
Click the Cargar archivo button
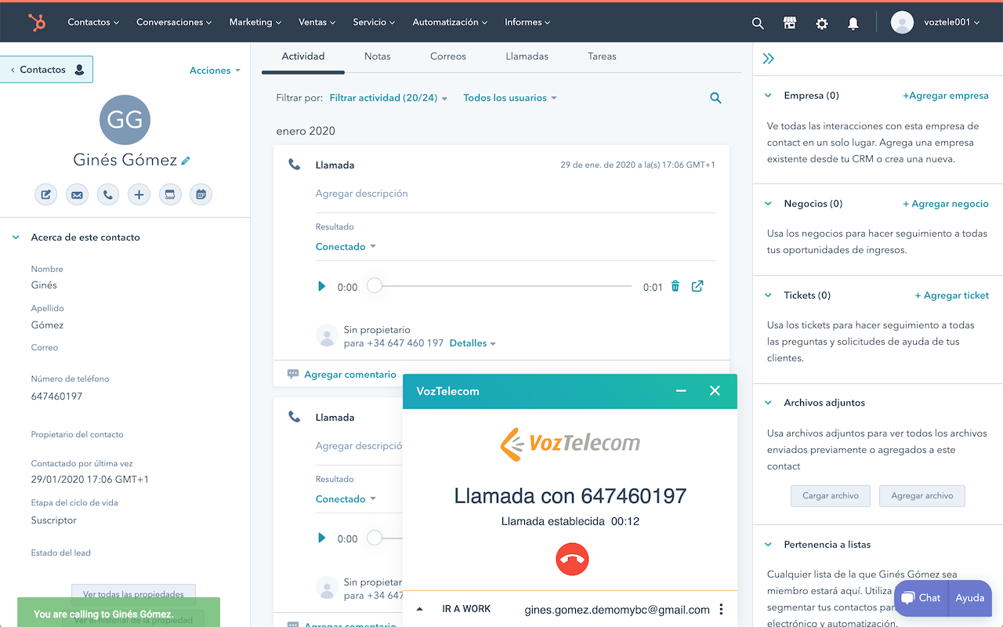tap(831, 496)
